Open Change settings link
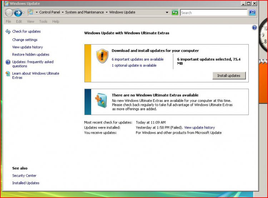This screenshot has height=198, width=268. click(x=25, y=40)
